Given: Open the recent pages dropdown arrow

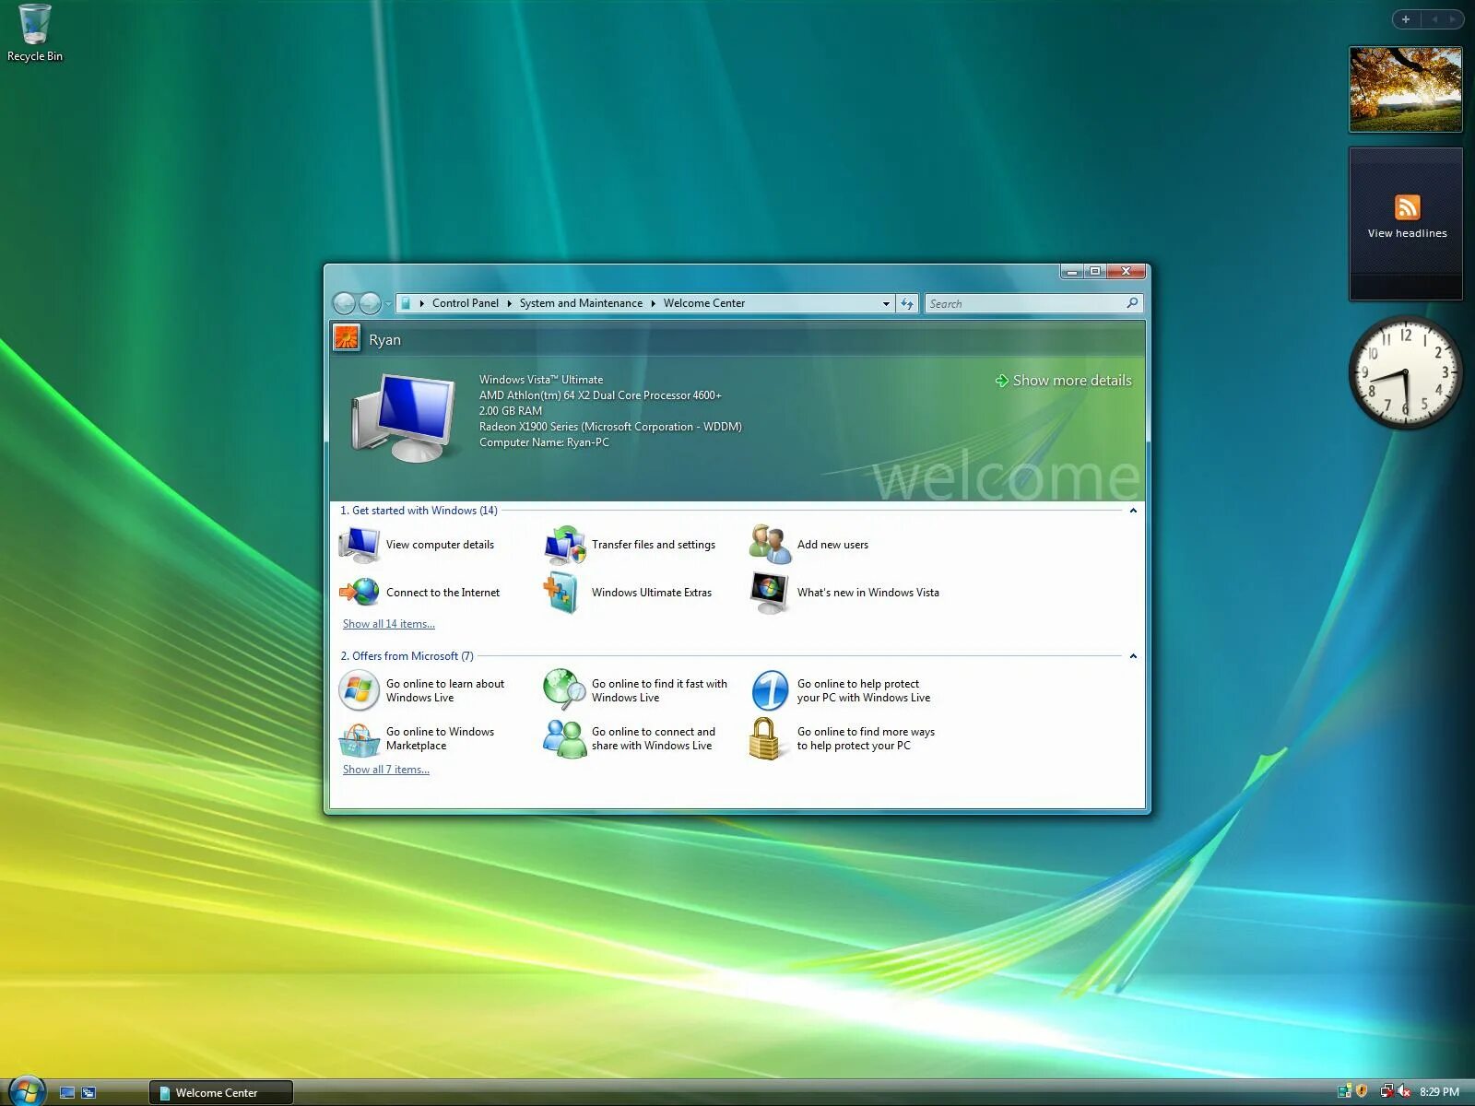Looking at the screenshot, I should 388,303.
